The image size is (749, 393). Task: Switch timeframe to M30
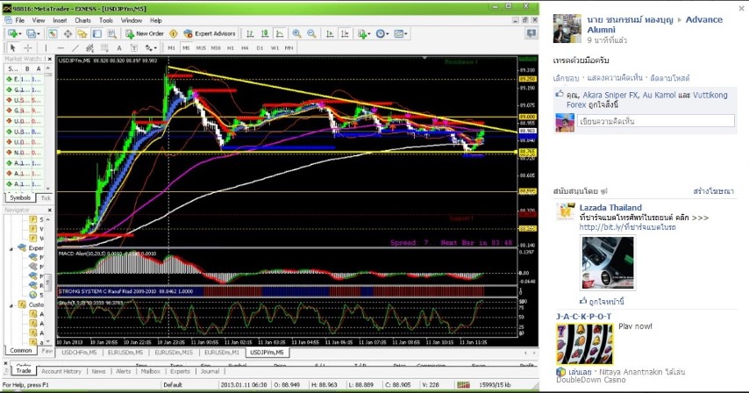click(x=216, y=47)
